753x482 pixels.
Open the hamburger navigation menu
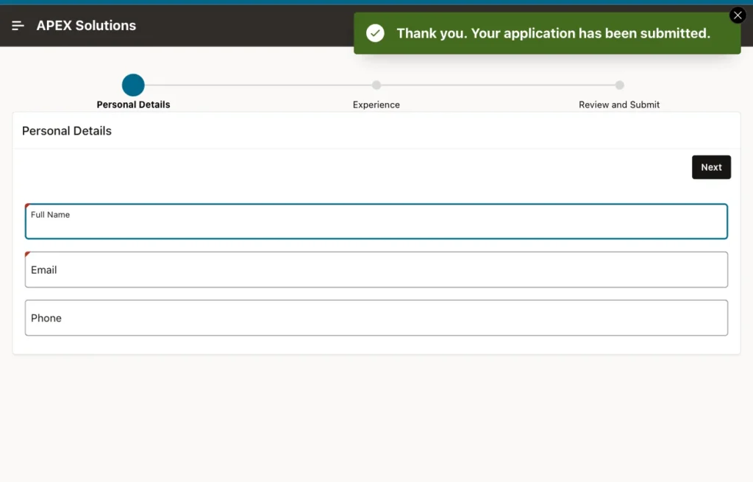(x=18, y=26)
